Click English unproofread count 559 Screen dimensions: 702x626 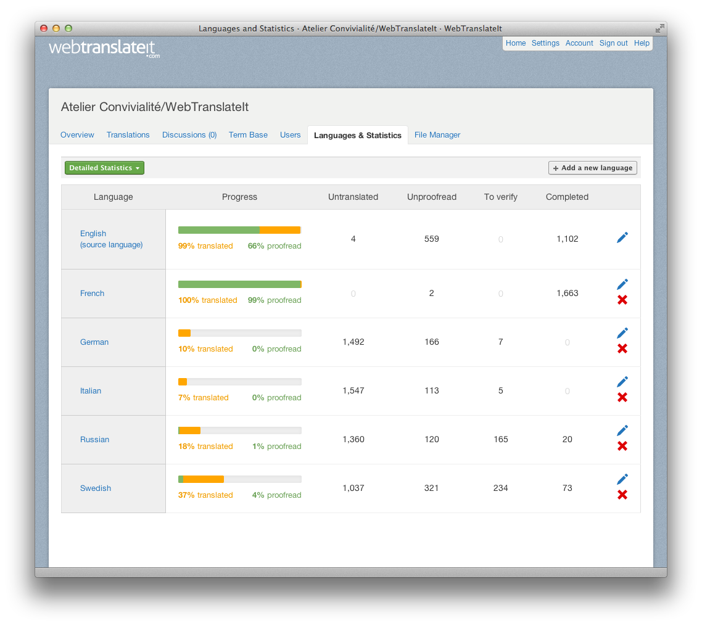432,239
